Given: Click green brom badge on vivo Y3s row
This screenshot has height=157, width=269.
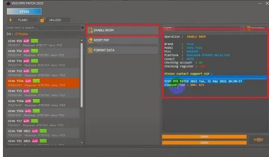Looking at the screenshot, I should [x=34, y=61].
